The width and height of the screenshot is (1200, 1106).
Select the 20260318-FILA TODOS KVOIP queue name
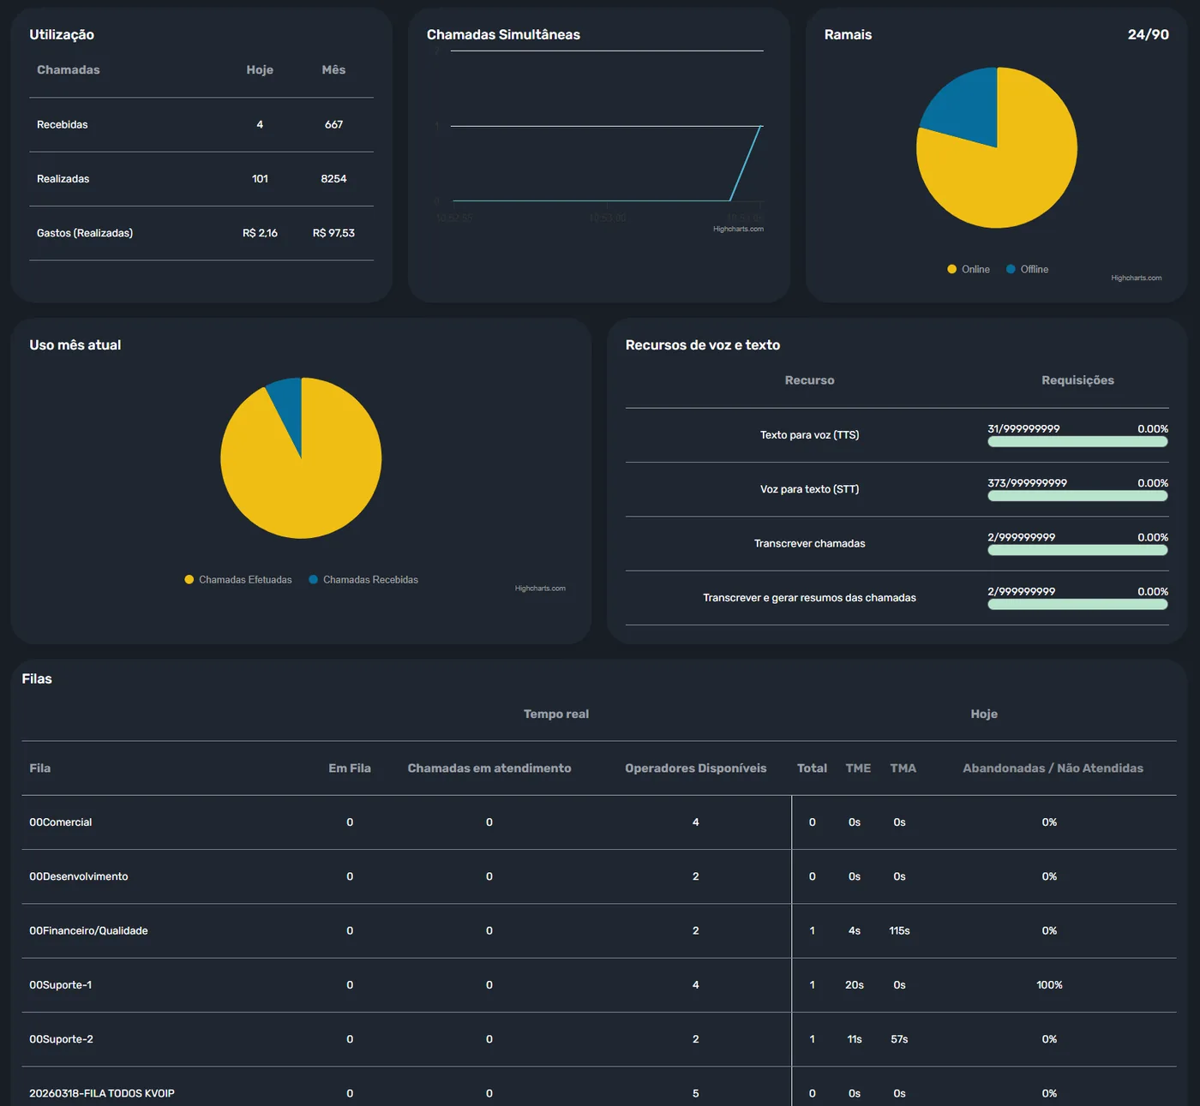[102, 1093]
